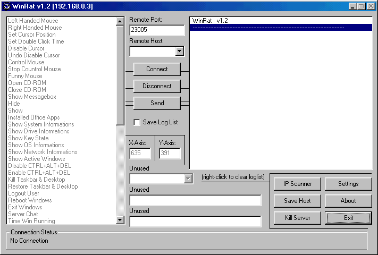Click the bottom Unused text field
The width and height of the screenshot is (378, 255).
(195, 222)
